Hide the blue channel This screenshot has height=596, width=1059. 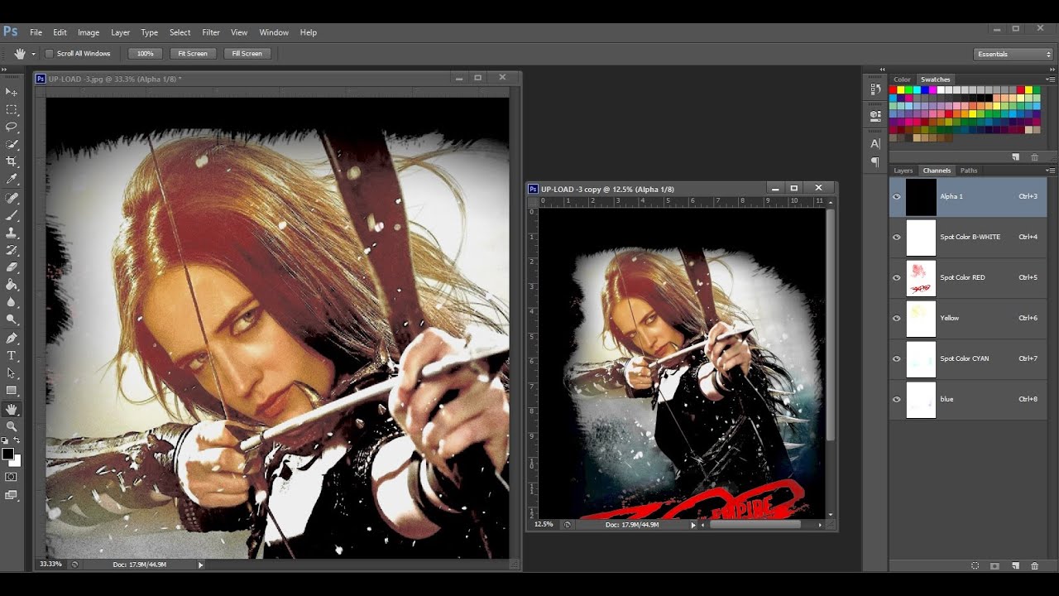coord(897,400)
